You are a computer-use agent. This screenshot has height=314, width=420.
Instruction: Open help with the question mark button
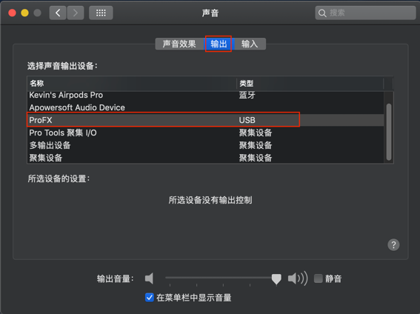click(393, 244)
